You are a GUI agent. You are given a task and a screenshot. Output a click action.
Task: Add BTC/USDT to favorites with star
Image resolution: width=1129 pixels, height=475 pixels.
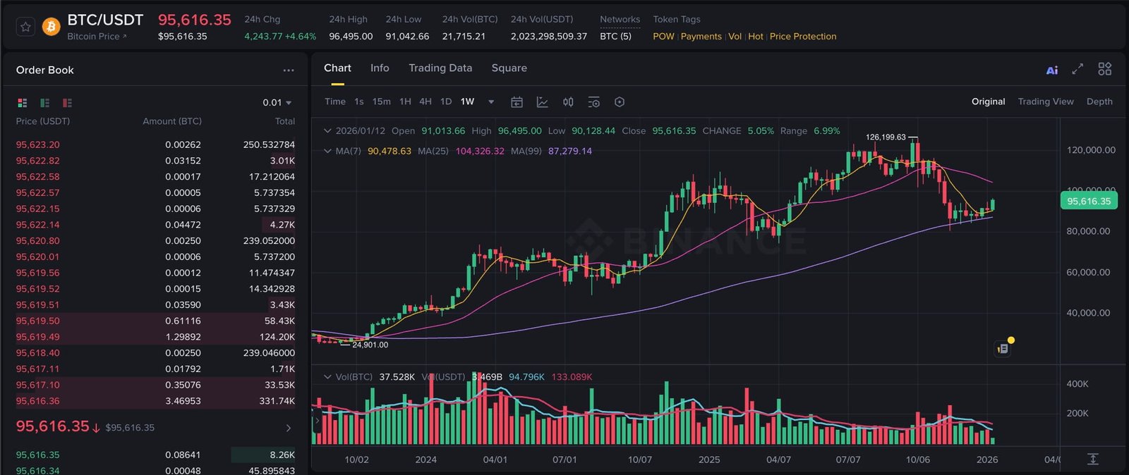[x=25, y=27]
